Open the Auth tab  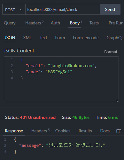[x=55, y=23]
